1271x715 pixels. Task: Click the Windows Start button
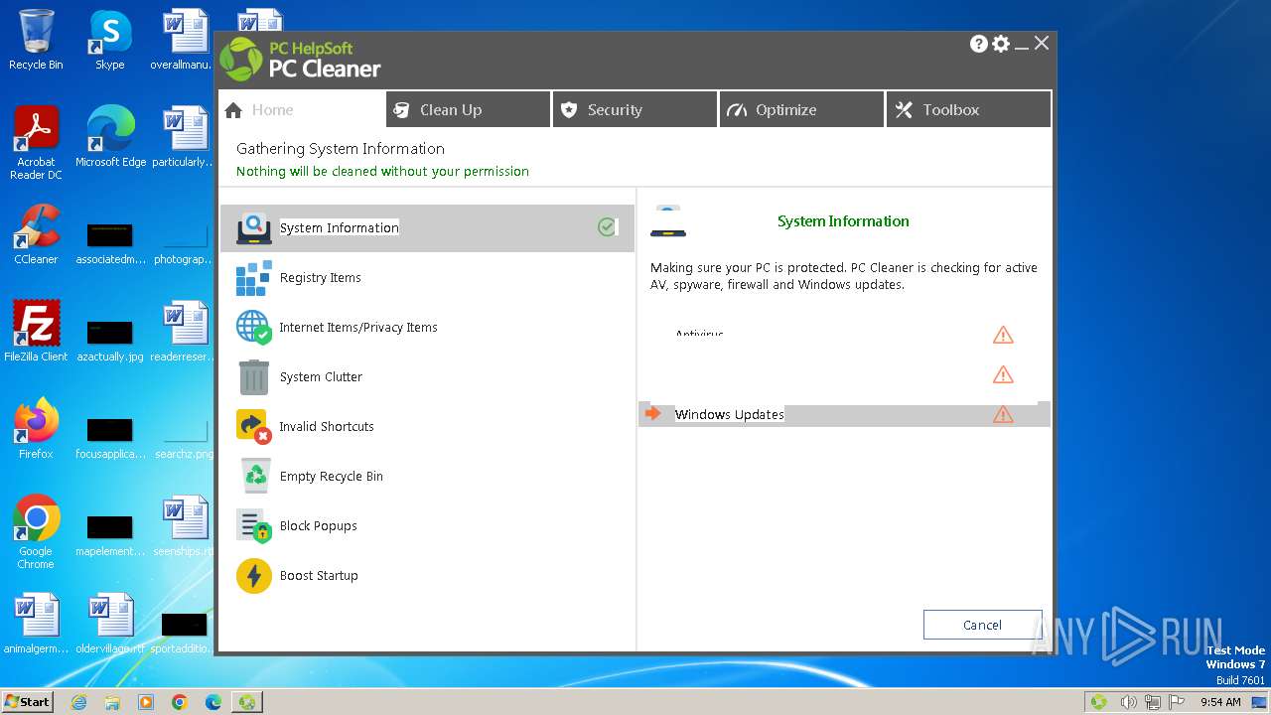coord(28,701)
